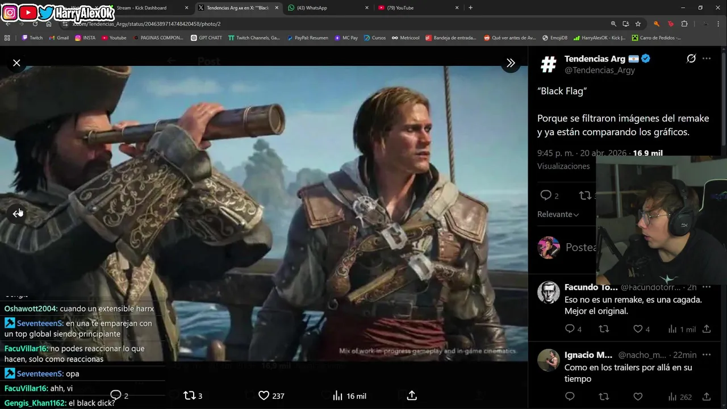Open Grok explain icon on Tendencias Arg post
Image resolution: width=727 pixels, height=409 pixels.
click(x=691, y=59)
